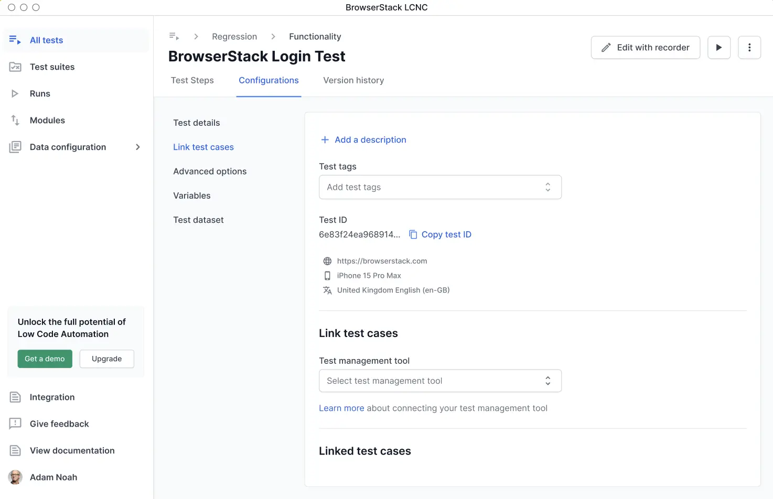This screenshot has height=499, width=773.
Task: Click the Adam Noah profile name
Action: pos(53,478)
